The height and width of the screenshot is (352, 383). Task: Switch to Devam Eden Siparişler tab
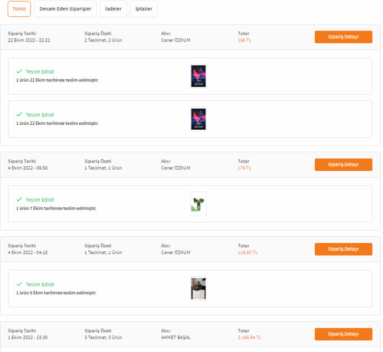tap(65, 9)
